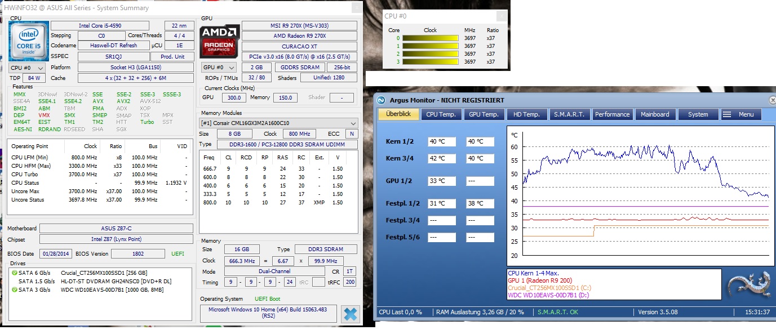Click the Uncore Status row
The image size is (776, 330).
tap(99, 200)
